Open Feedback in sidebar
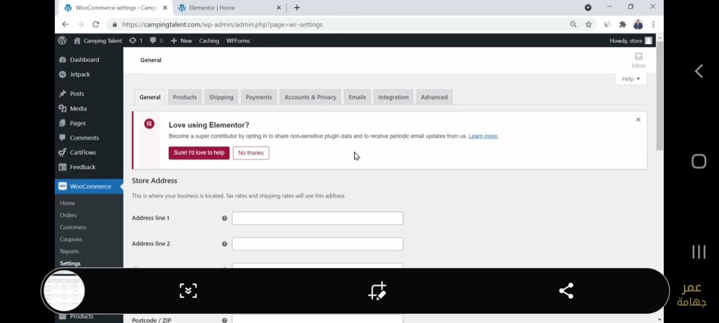Image resolution: width=719 pixels, height=323 pixels. pyautogui.click(x=82, y=167)
